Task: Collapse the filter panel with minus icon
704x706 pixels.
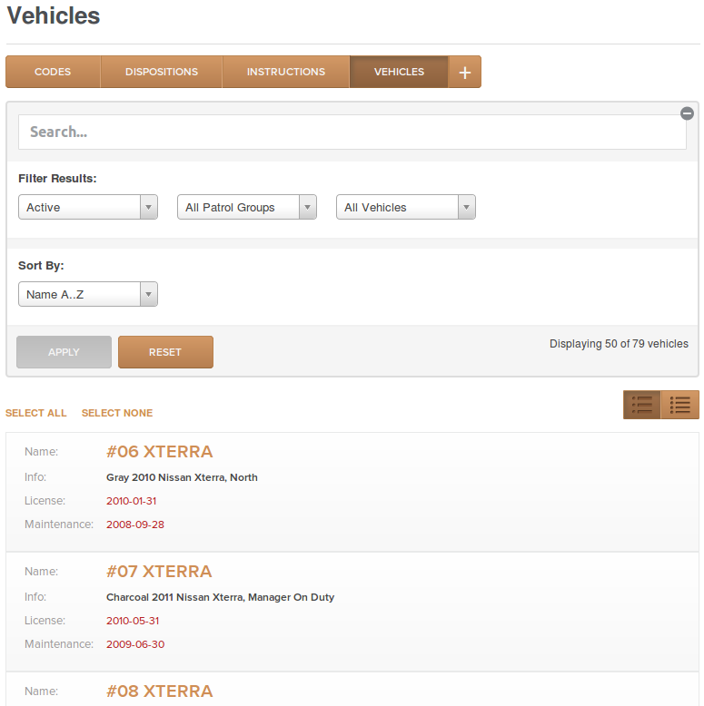Action: point(687,113)
